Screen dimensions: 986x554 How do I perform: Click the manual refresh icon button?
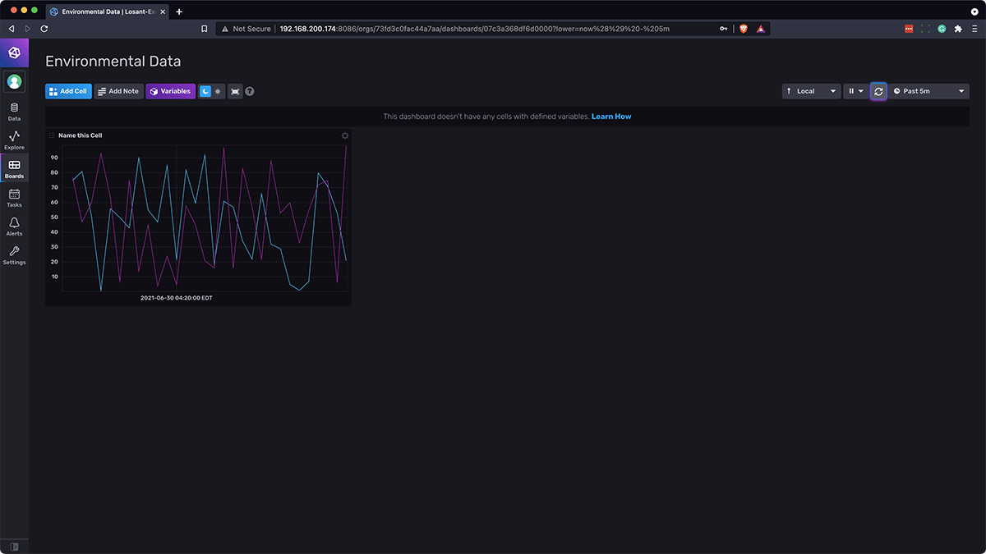(x=878, y=91)
